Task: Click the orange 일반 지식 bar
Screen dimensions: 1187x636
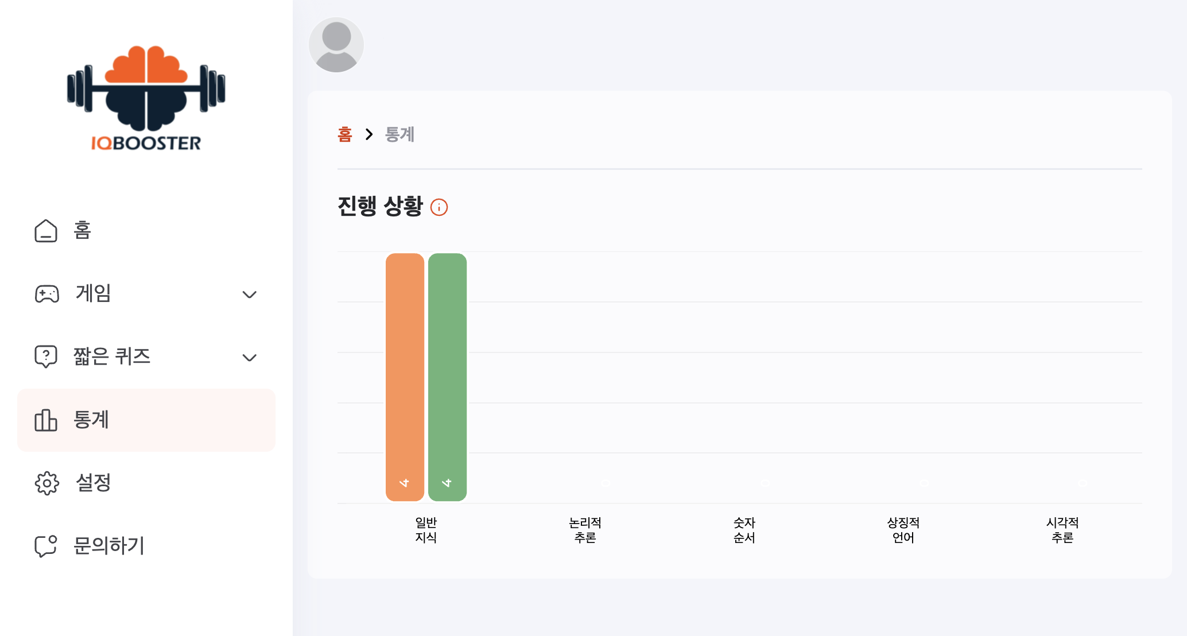Action: tap(405, 377)
